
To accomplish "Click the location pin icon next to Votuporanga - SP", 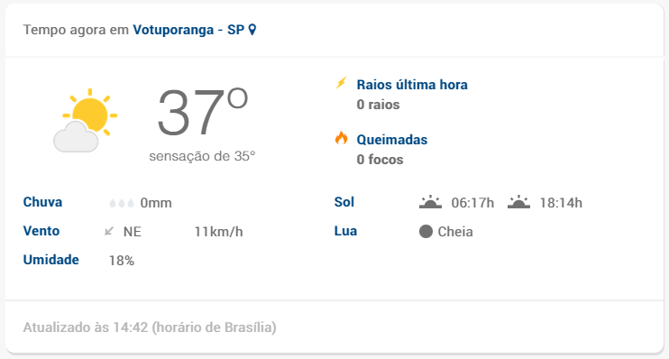I will point(252,30).
